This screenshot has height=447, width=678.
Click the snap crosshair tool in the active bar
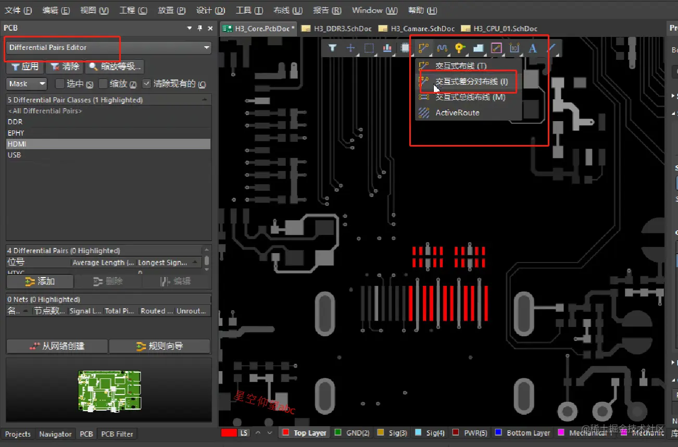coord(351,48)
